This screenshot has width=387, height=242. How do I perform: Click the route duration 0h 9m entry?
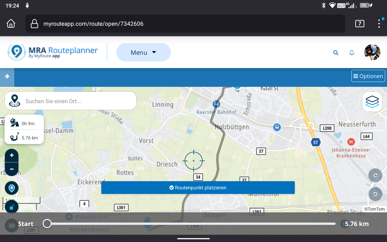click(x=24, y=123)
